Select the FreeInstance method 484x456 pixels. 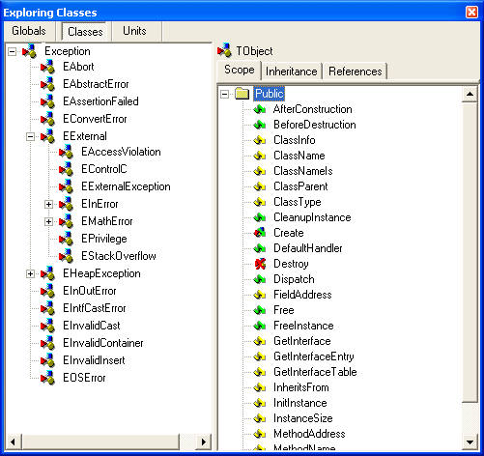click(303, 326)
